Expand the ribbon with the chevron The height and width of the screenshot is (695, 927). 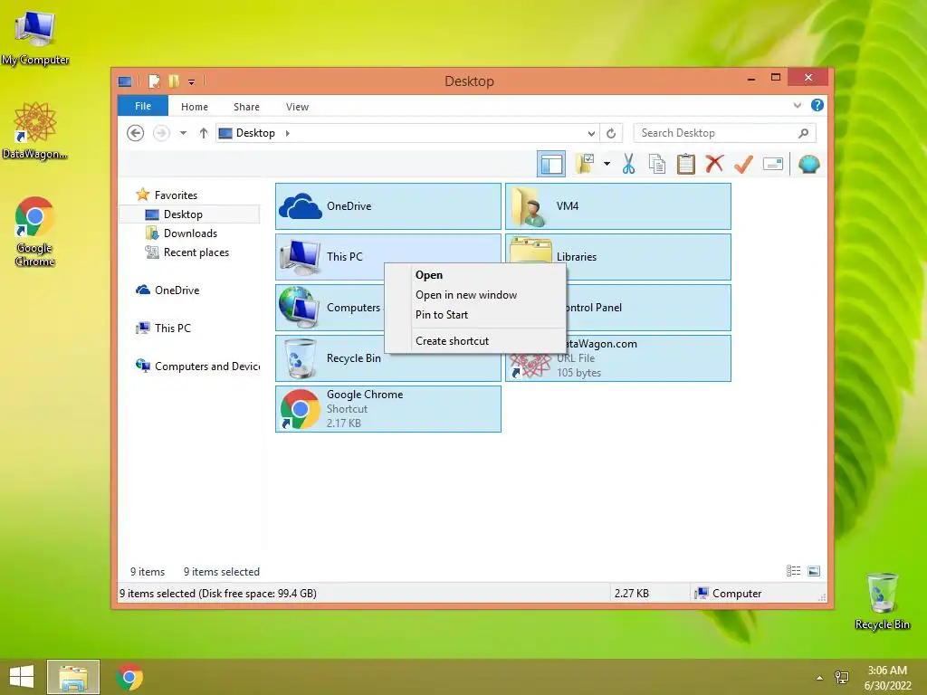[797, 106]
